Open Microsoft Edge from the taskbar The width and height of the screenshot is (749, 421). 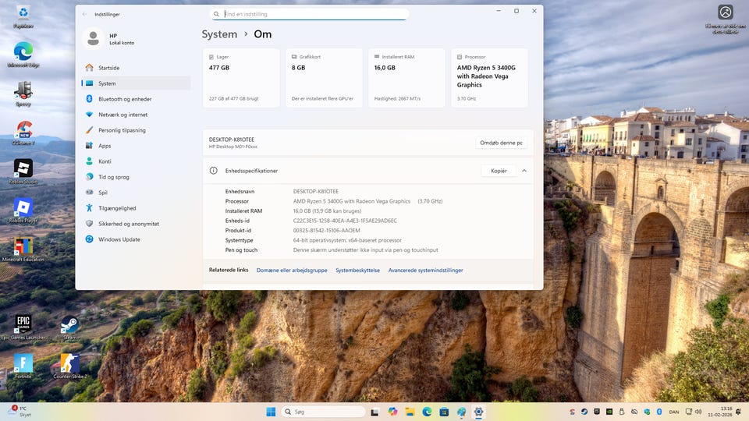pyautogui.click(x=427, y=412)
